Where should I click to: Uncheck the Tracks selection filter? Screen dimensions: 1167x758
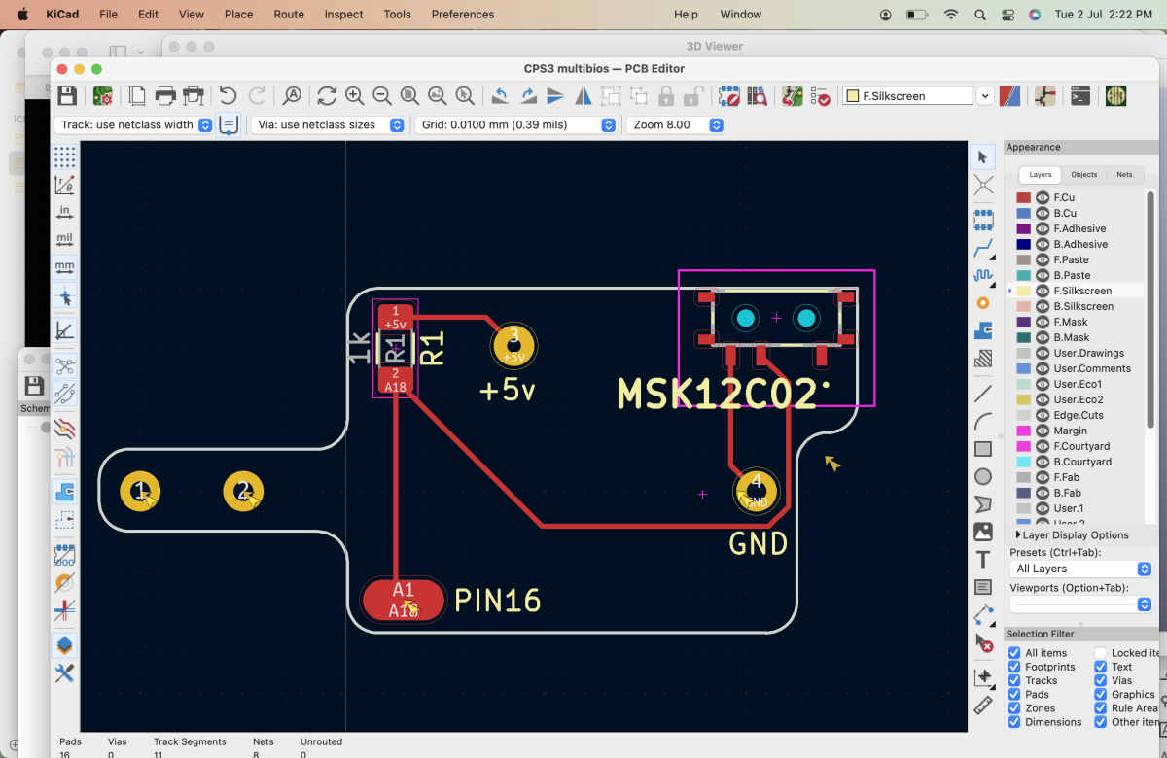pos(1014,680)
